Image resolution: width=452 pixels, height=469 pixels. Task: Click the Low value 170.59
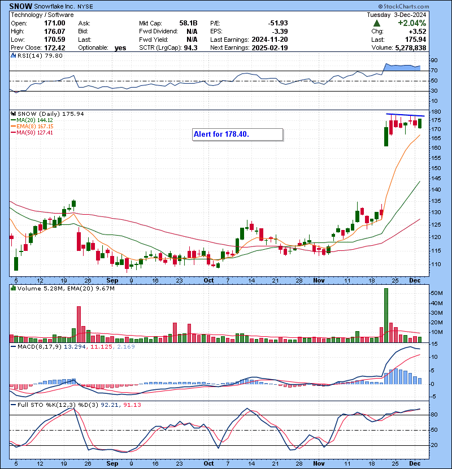(x=55, y=40)
